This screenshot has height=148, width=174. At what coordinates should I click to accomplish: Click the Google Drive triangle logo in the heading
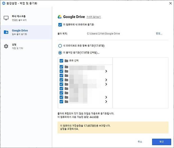point(60,17)
